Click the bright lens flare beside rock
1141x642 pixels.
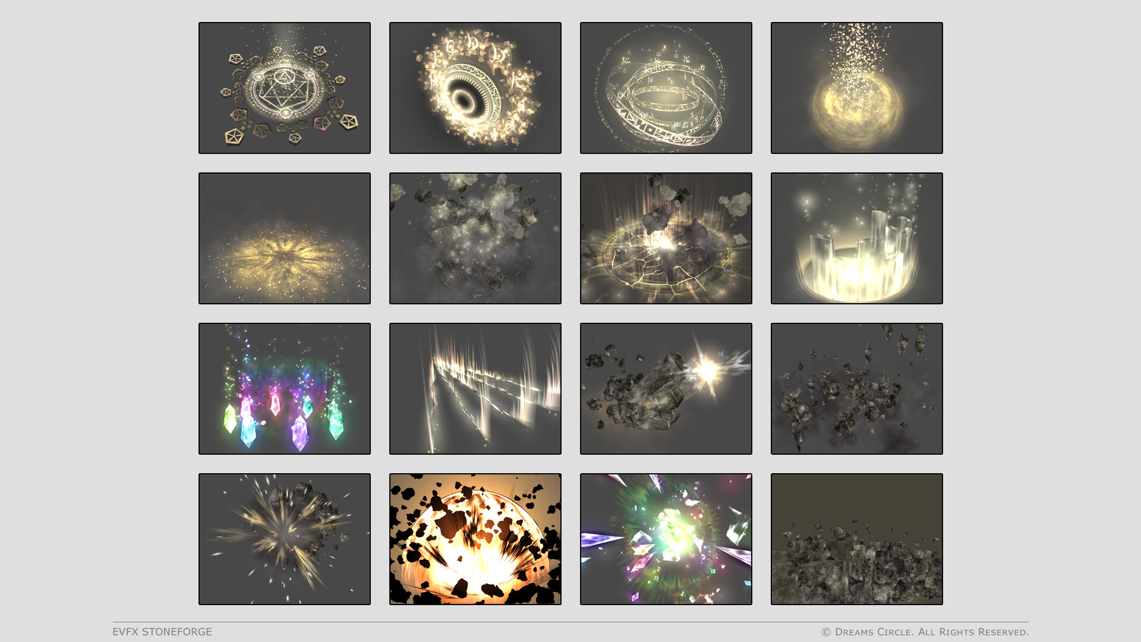[x=707, y=371]
